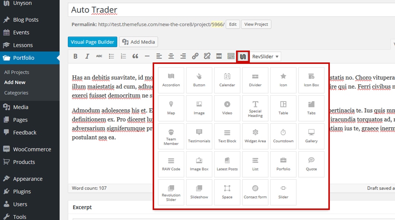Toggle the toolbar kitchen sink
The height and width of the screenshot is (220, 395).
click(231, 56)
